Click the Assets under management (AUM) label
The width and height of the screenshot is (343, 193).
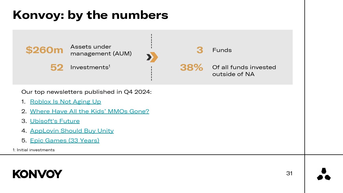click(101, 50)
